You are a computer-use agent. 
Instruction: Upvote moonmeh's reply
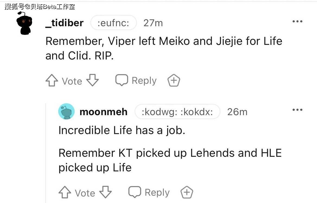pos(65,192)
